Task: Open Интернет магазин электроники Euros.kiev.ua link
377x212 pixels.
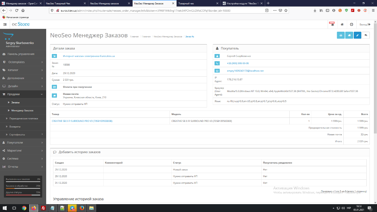Action: [x=89, y=56]
